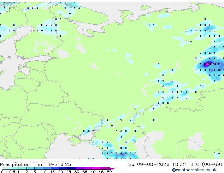Click the "18..21 UTC" time label

pos(185,165)
